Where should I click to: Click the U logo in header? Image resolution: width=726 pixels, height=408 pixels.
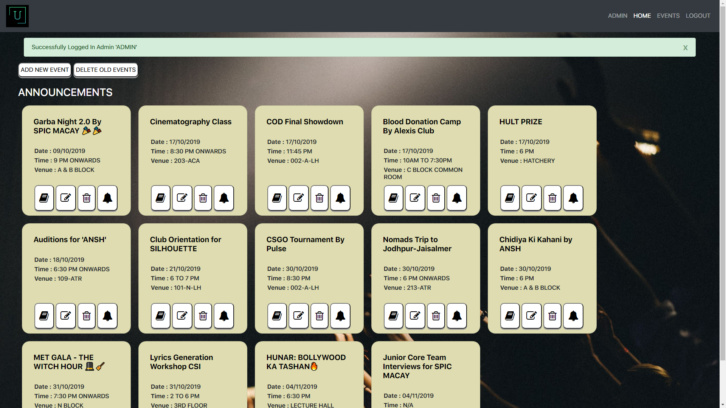coord(17,16)
